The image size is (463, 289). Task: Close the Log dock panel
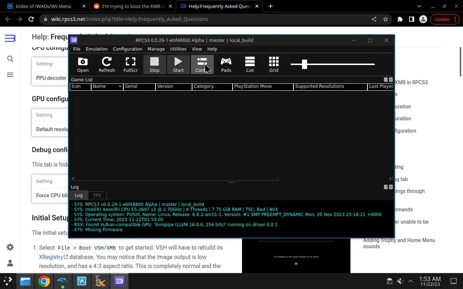pos(391,187)
